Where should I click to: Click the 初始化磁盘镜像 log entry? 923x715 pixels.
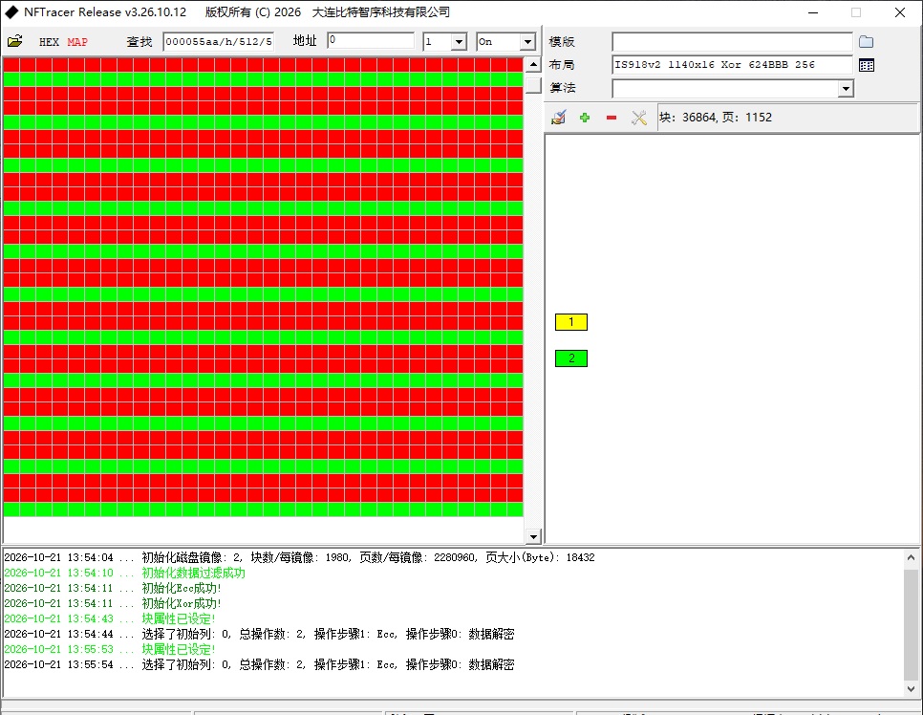click(x=299, y=557)
